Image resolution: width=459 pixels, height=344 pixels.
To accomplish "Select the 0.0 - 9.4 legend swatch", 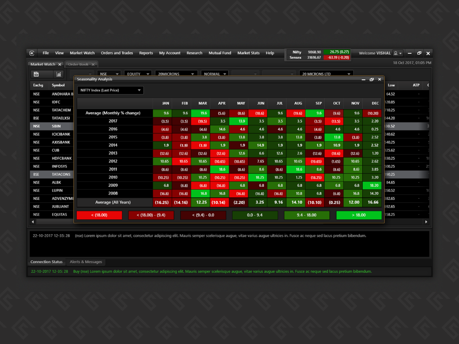I will pyautogui.click(x=255, y=215).
